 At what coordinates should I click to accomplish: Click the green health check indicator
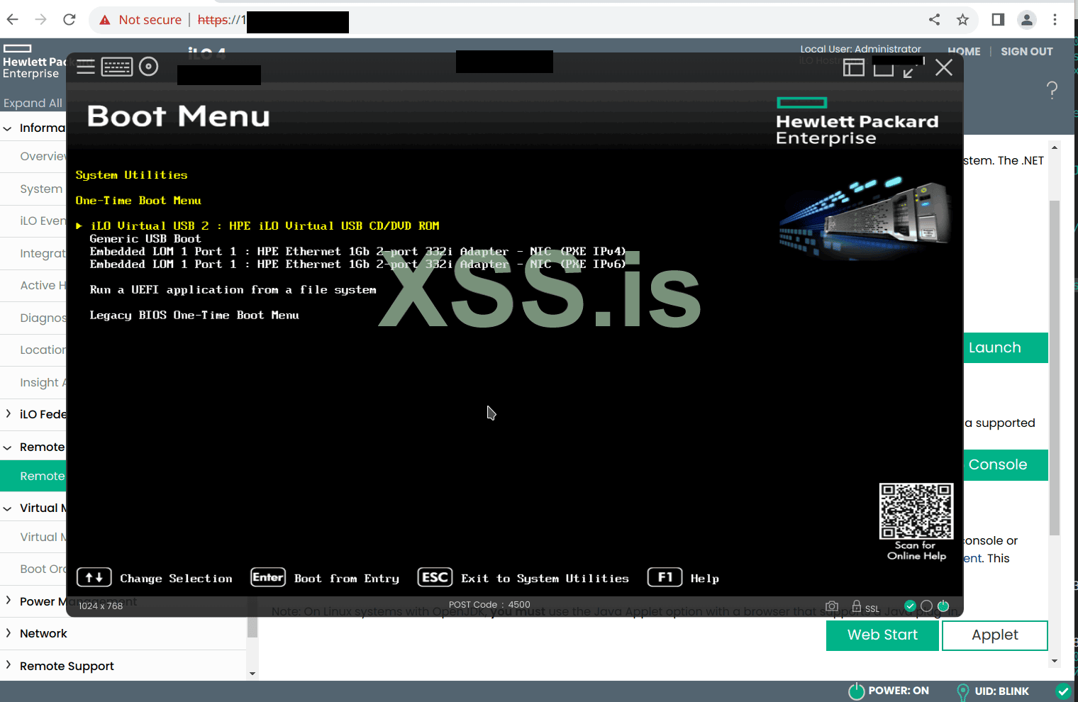coord(910,606)
